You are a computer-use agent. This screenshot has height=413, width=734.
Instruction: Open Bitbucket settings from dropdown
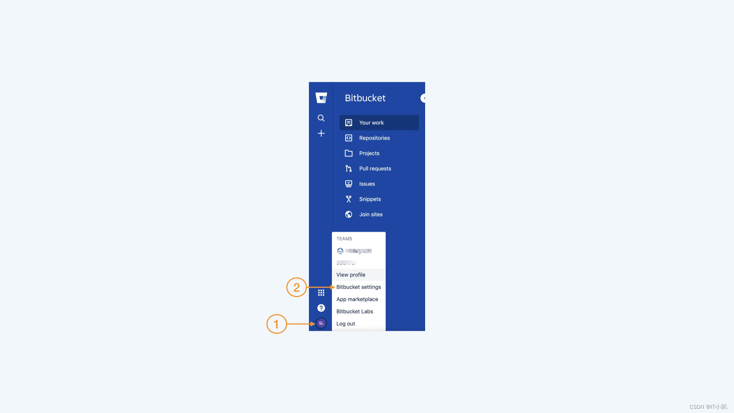pyautogui.click(x=359, y=286)
